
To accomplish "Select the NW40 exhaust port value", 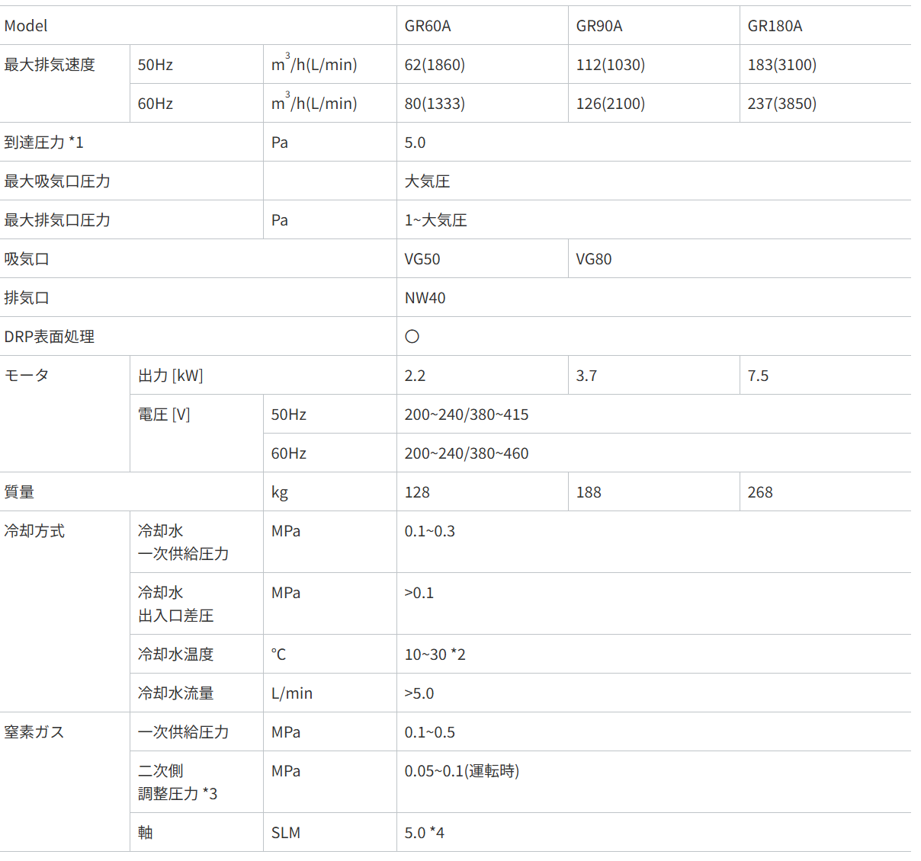I will point(423,297).
